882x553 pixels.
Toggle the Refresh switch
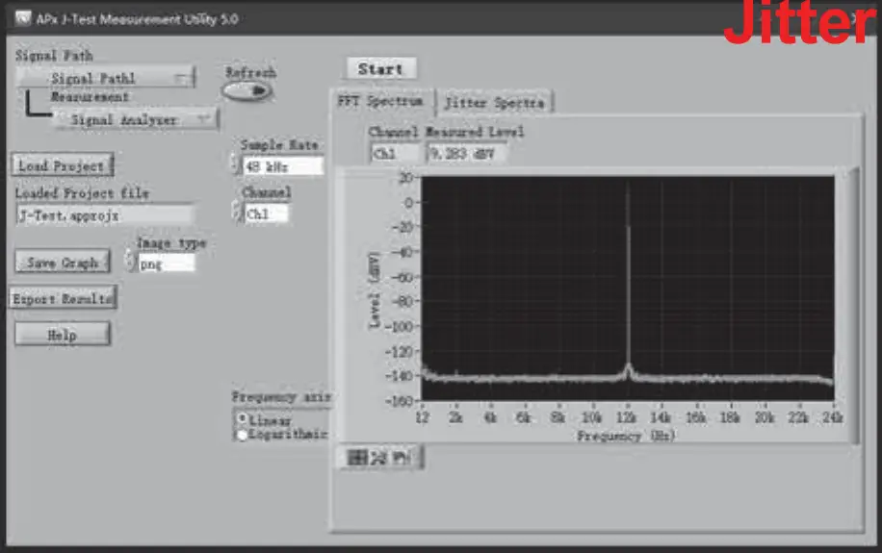246,90
